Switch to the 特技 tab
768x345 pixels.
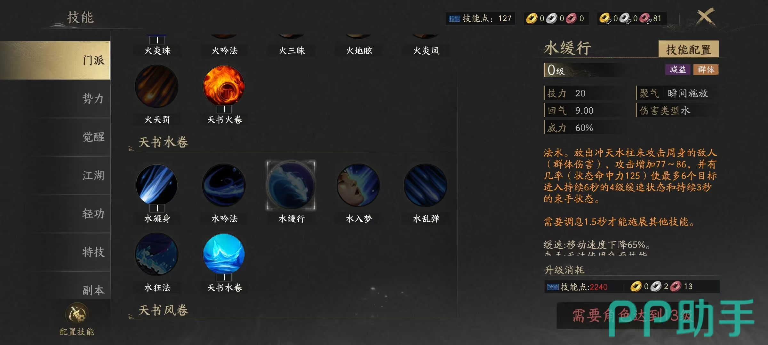[93, 252]
